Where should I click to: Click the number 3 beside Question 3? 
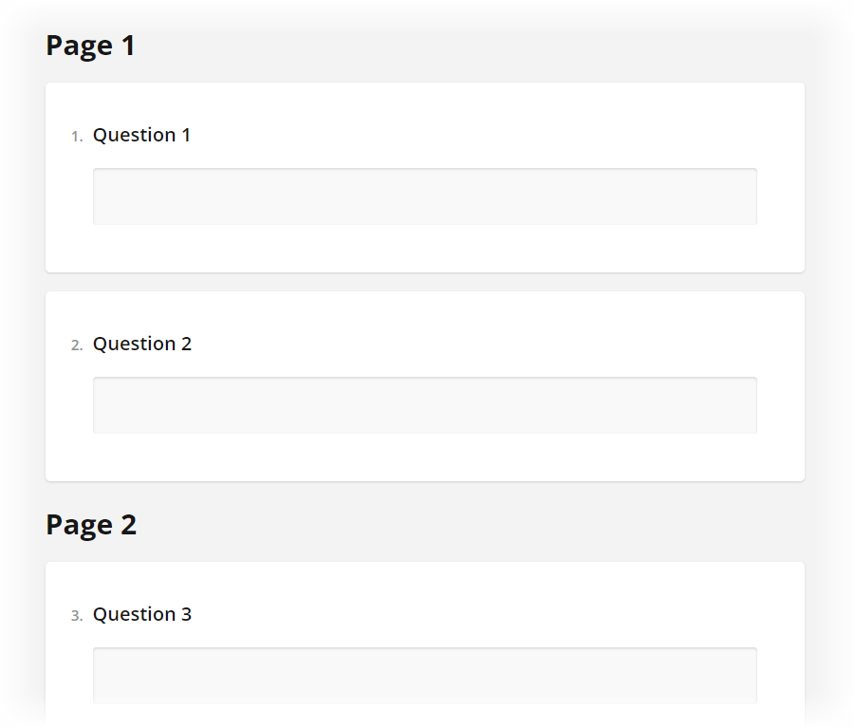(76, 615)
